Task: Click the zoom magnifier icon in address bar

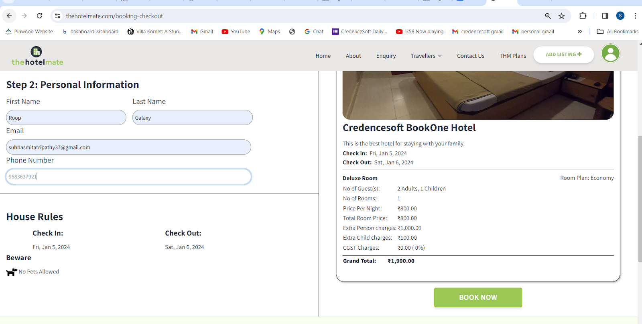Action: click(x=548, y=16)
